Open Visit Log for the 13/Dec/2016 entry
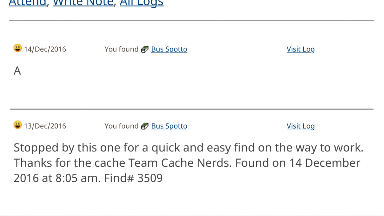Screen dimensions: 384x216 [301, 126]
